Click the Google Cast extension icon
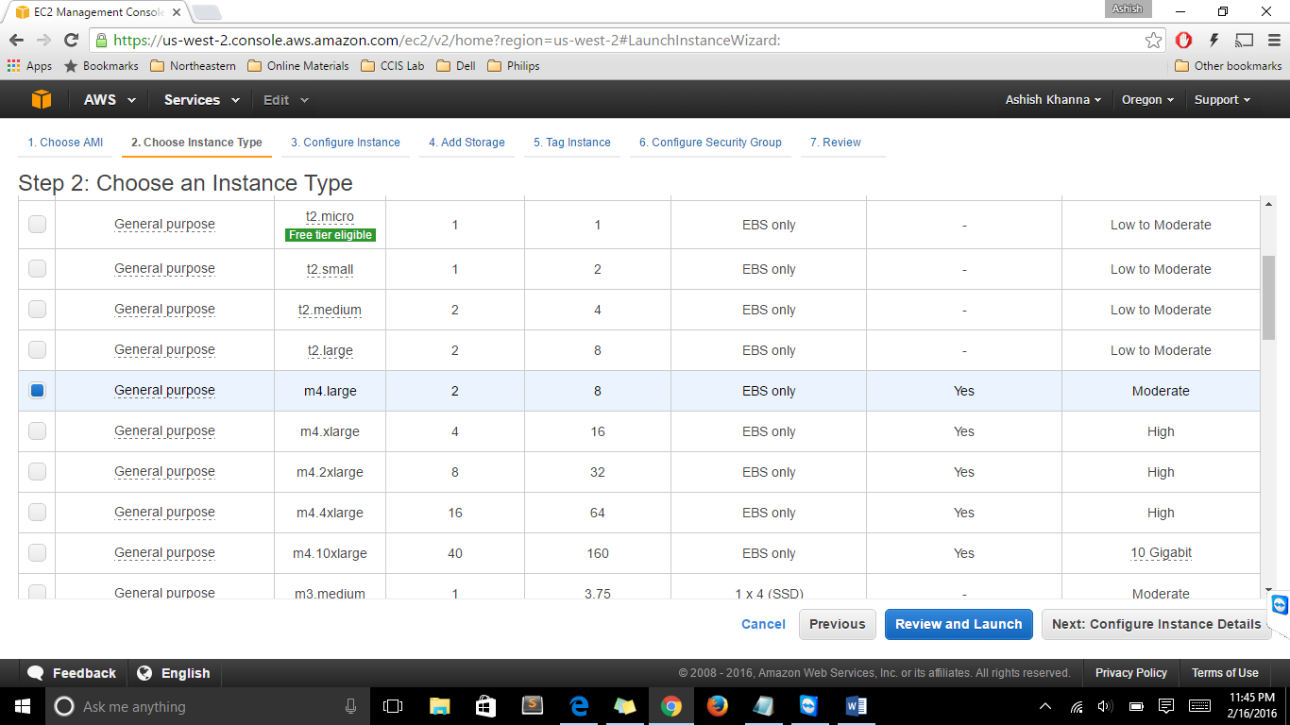Image resolution: width=1290 pixels, height=725 pixels. [1245, 40]
